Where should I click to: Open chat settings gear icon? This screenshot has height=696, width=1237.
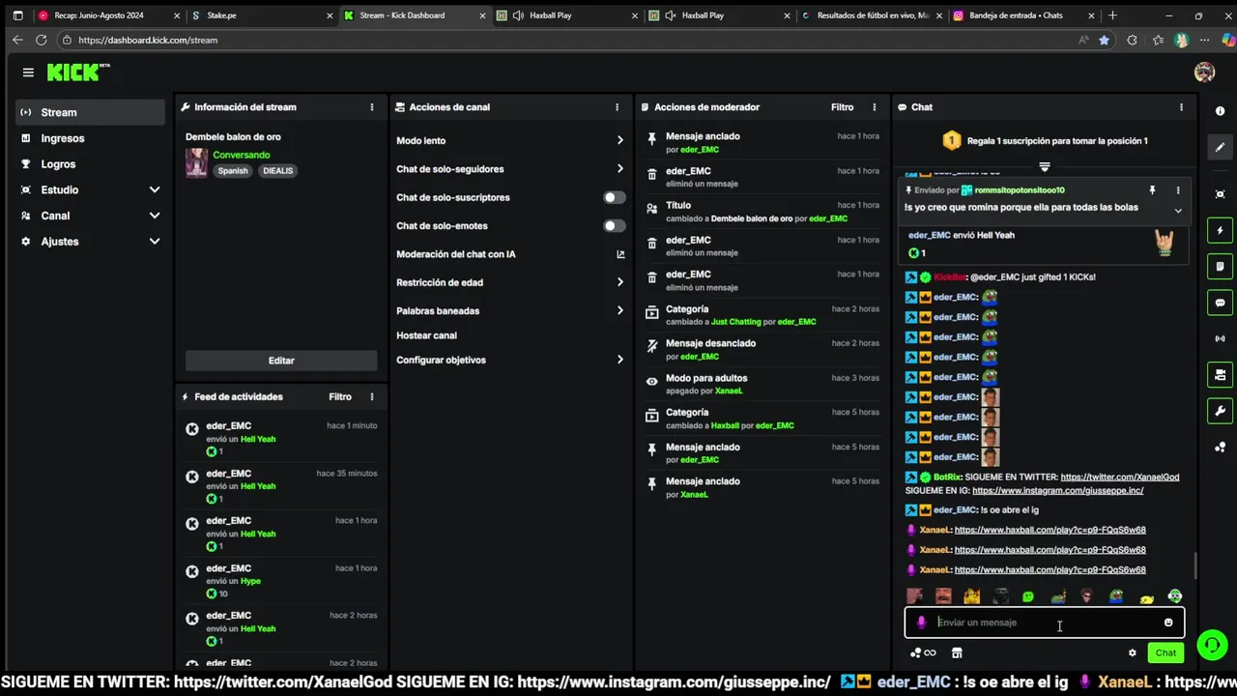coord(1133,652)
